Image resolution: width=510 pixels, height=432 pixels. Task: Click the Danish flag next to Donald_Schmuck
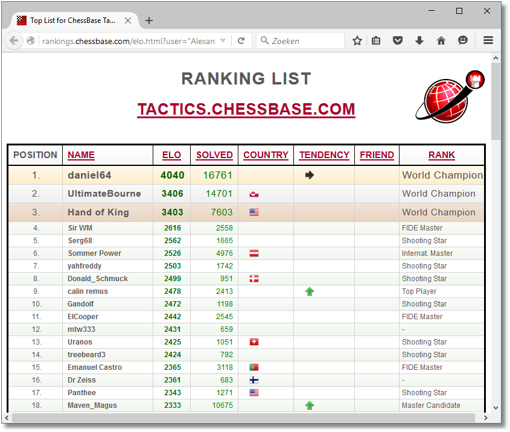click(253, 278)
